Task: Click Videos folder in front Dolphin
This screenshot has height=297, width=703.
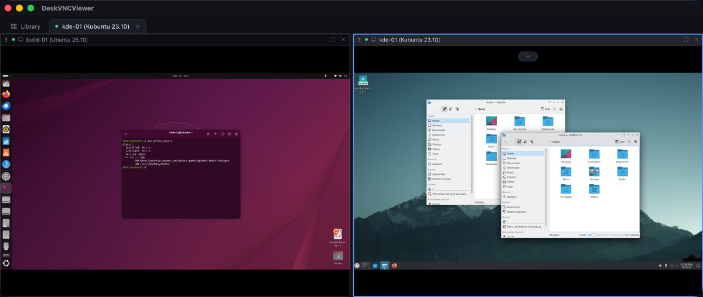Action: click(594, 192)
